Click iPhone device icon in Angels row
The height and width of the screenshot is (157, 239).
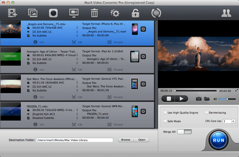coord(135,29)
